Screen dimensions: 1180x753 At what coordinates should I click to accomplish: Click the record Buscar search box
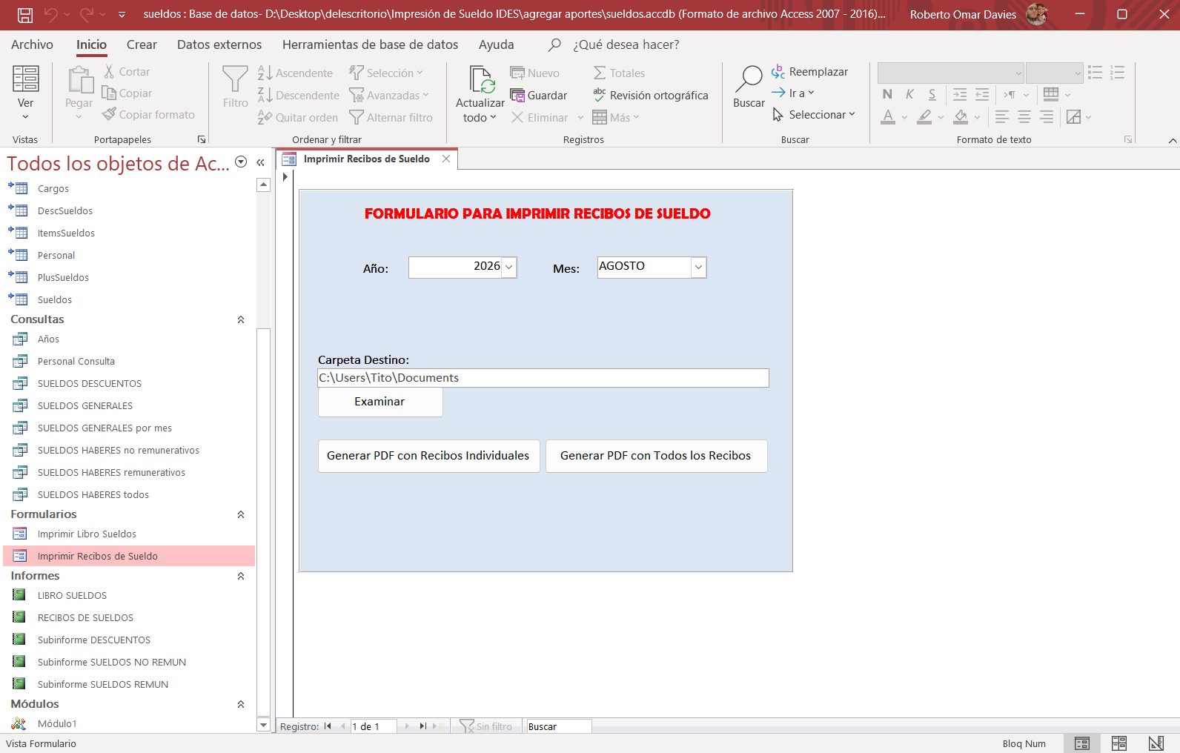click(x=559, y=726)
